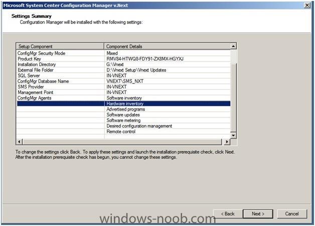Go back with the Back button
The width and height of the screenshot is (315, 226).
(x=228, y=214)
